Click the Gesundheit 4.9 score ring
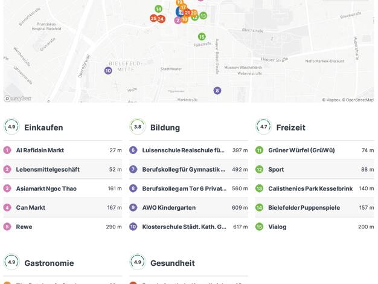Image resolution: width=378 pixels, height=284 pixels. pyautogui.click(x=138, y=262)
